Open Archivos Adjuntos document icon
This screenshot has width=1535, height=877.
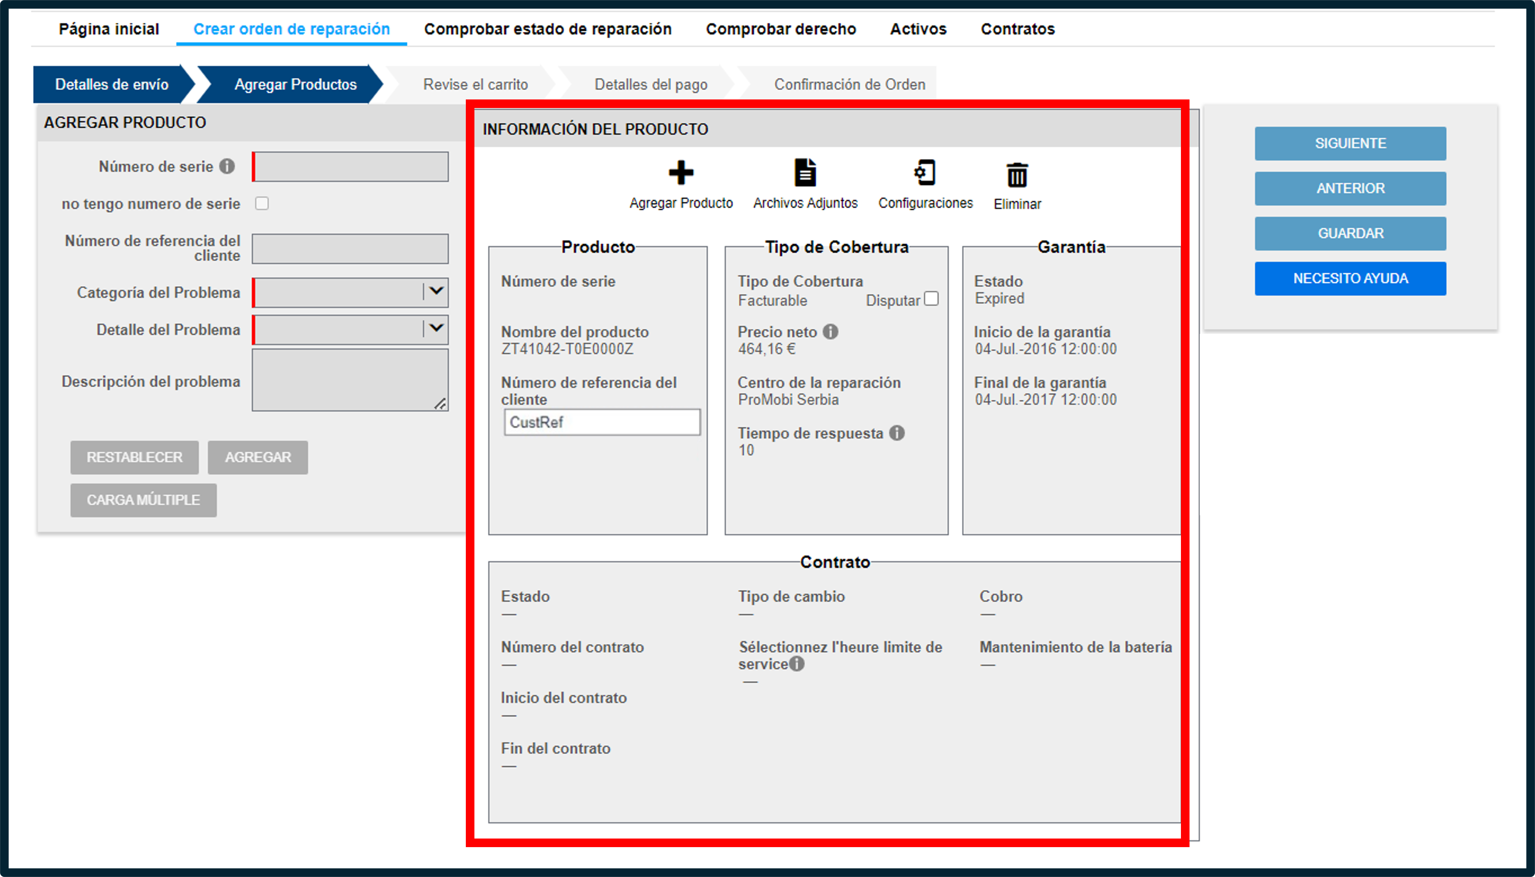pos(805,173)
